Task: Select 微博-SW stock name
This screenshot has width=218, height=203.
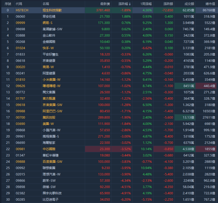Action: tap(49, 187)
